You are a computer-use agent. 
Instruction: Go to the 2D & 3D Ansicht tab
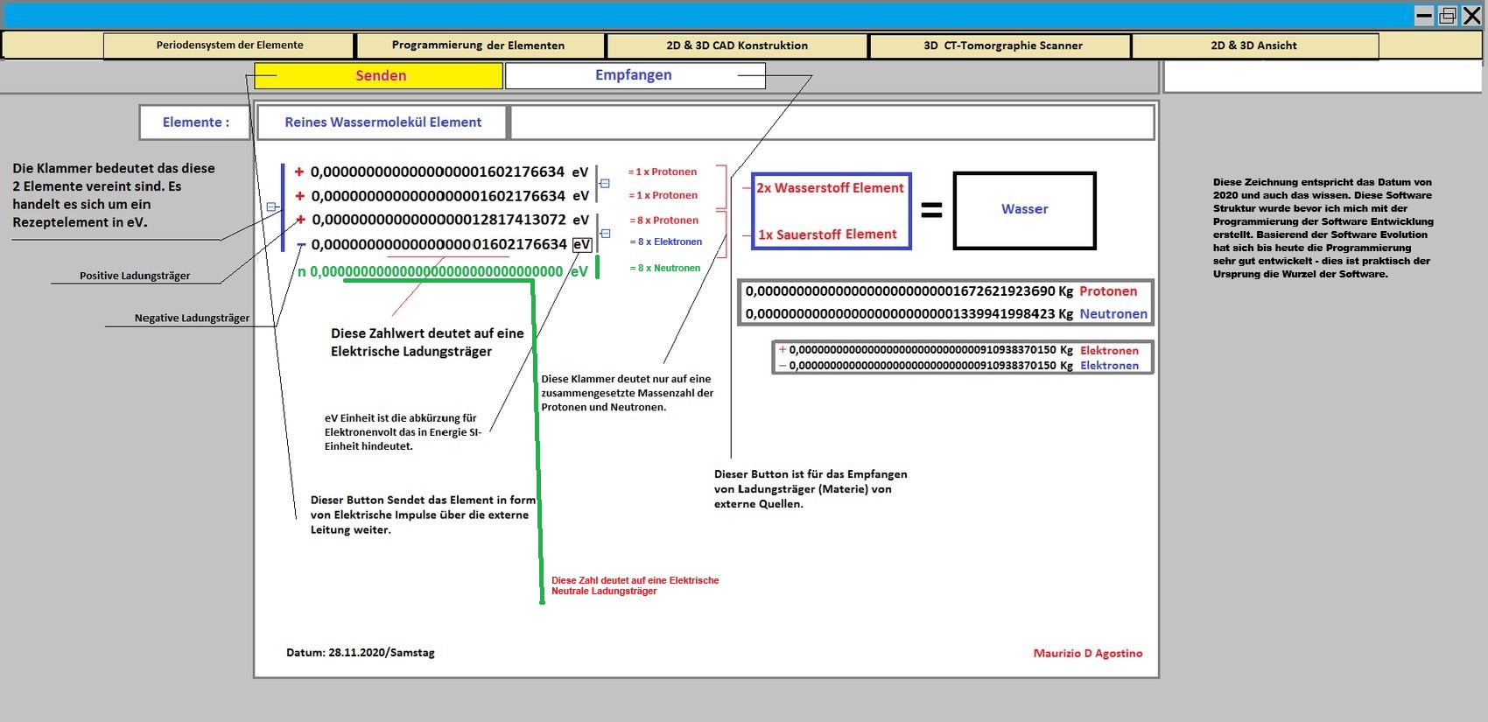[1253, 46]
